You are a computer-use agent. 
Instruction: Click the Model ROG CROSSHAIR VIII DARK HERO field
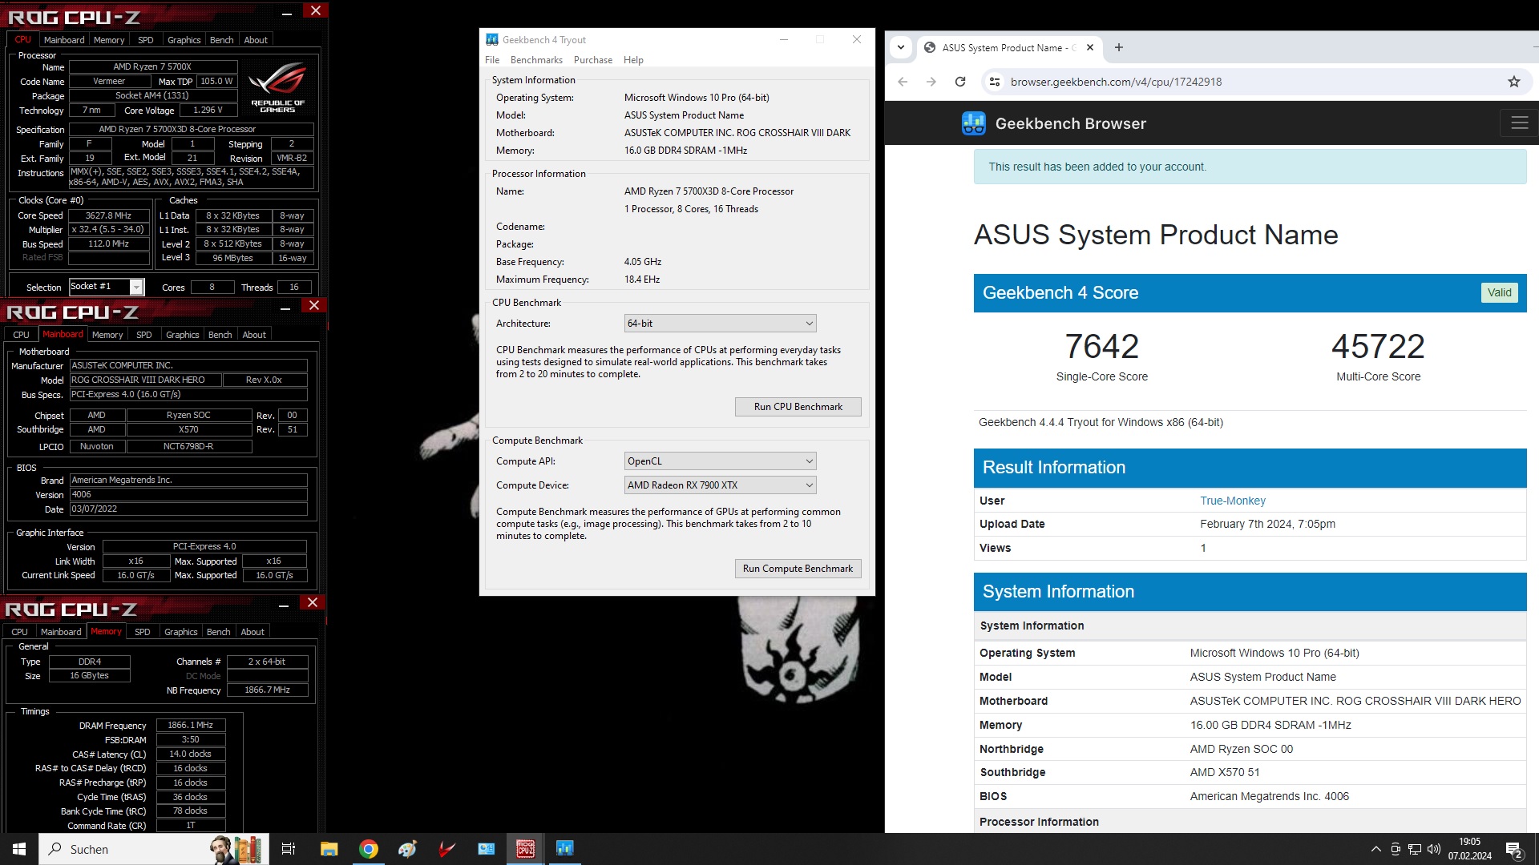tap(144, 380)
